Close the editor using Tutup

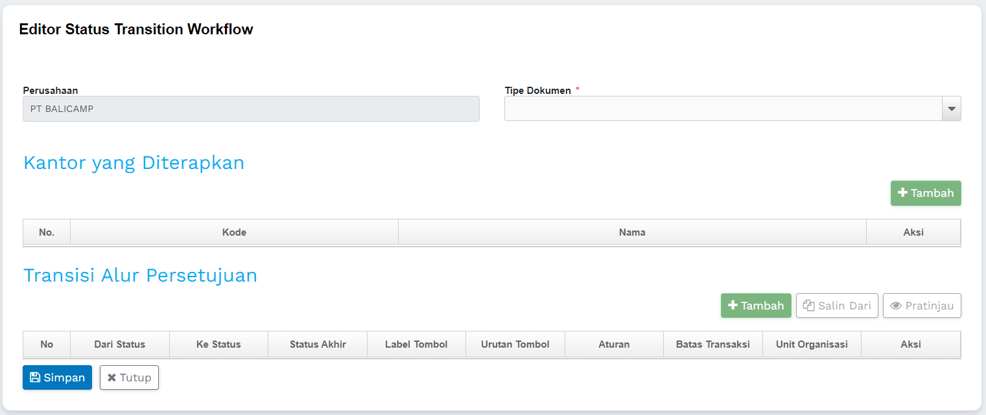(129, 377)
